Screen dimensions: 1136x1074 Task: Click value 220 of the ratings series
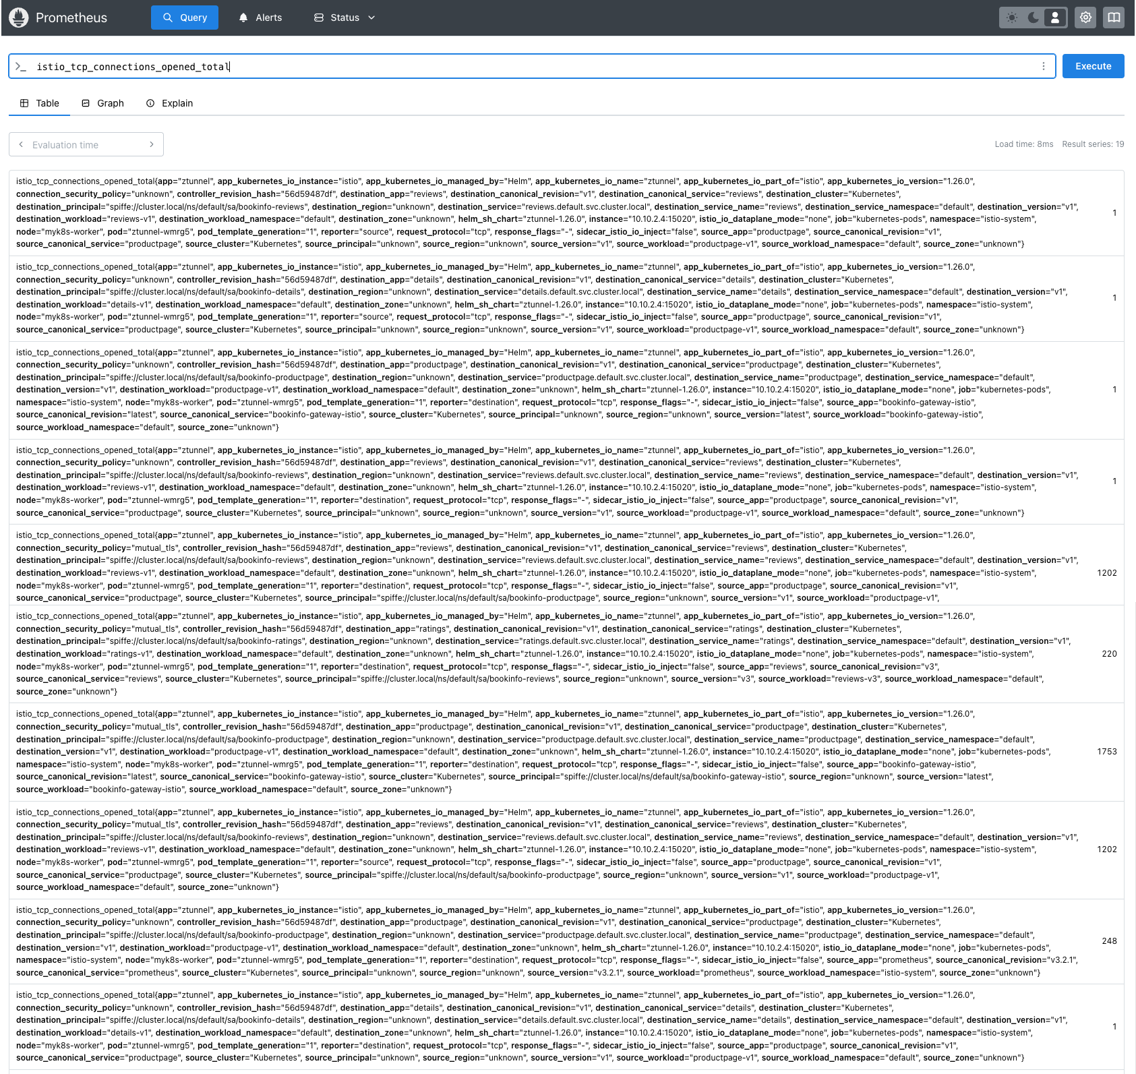[1109, 654]
